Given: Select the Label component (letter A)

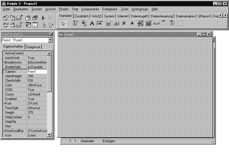Looking at the screenshot, I should click(x=92, y=23).
